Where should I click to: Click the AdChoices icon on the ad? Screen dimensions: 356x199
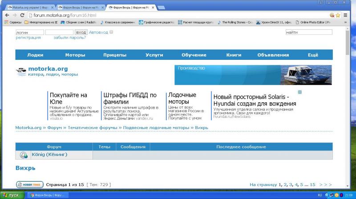point(300,92)
